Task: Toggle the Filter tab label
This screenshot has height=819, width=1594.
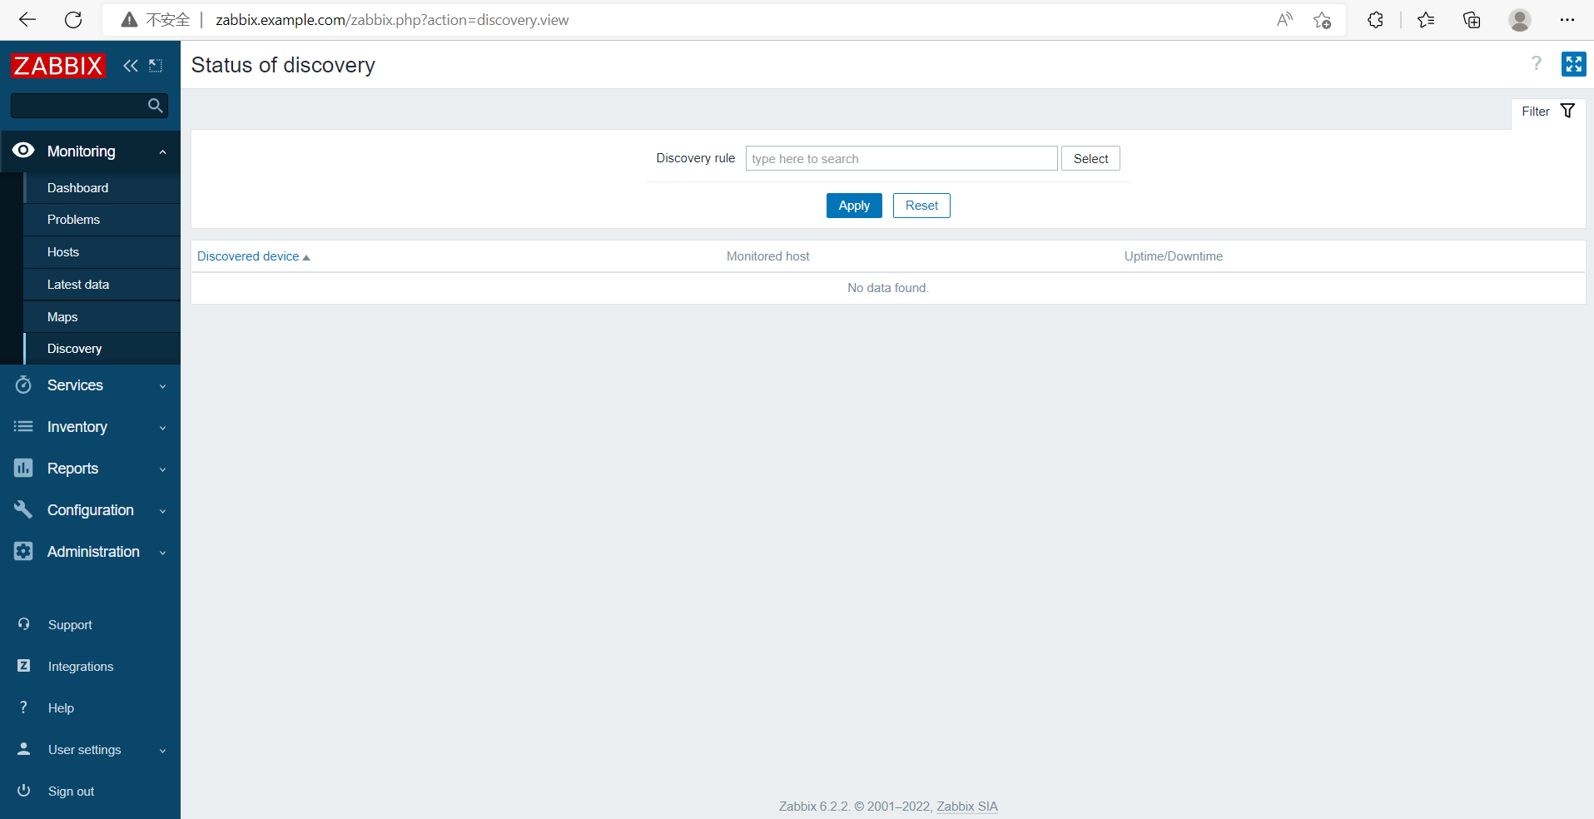Action: (1536, 112)
